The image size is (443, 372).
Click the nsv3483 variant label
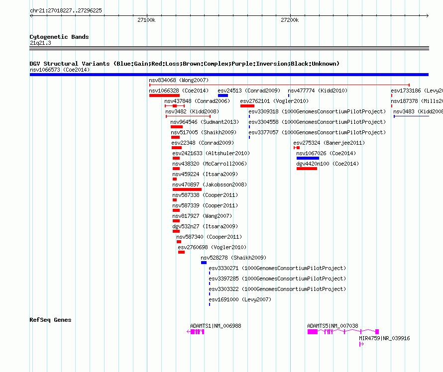tap(418, 111)
